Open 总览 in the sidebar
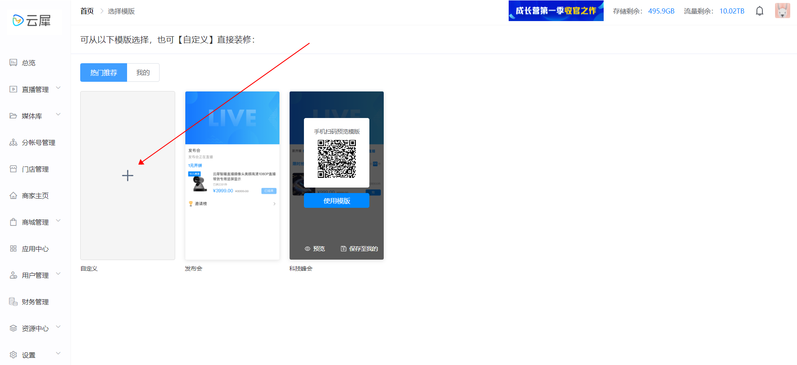The image size is (797, 365). [29, 63]
